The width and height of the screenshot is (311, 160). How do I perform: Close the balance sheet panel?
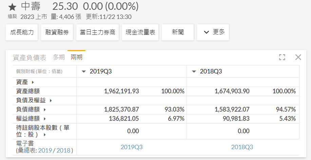pos(298,57)
